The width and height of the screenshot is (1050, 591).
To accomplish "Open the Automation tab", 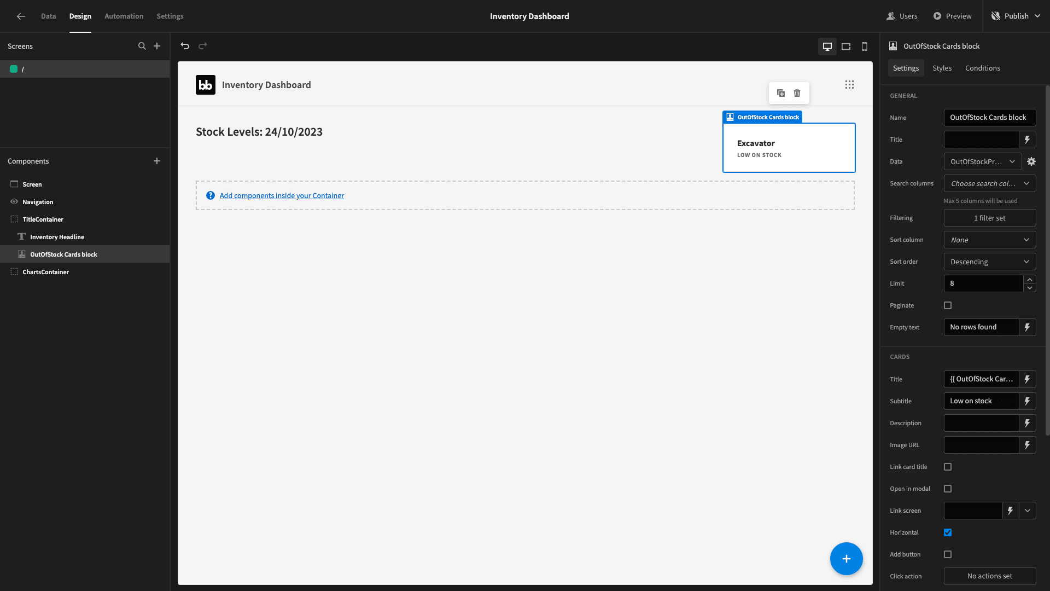I will pos(124,16).
